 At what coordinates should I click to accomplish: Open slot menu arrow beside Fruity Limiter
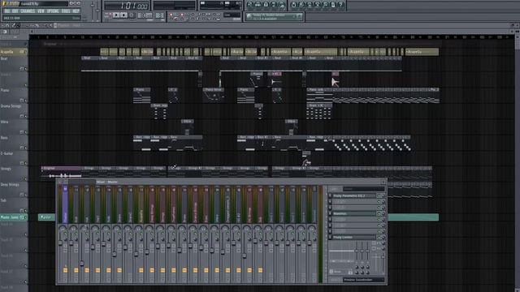pos(330,238)
